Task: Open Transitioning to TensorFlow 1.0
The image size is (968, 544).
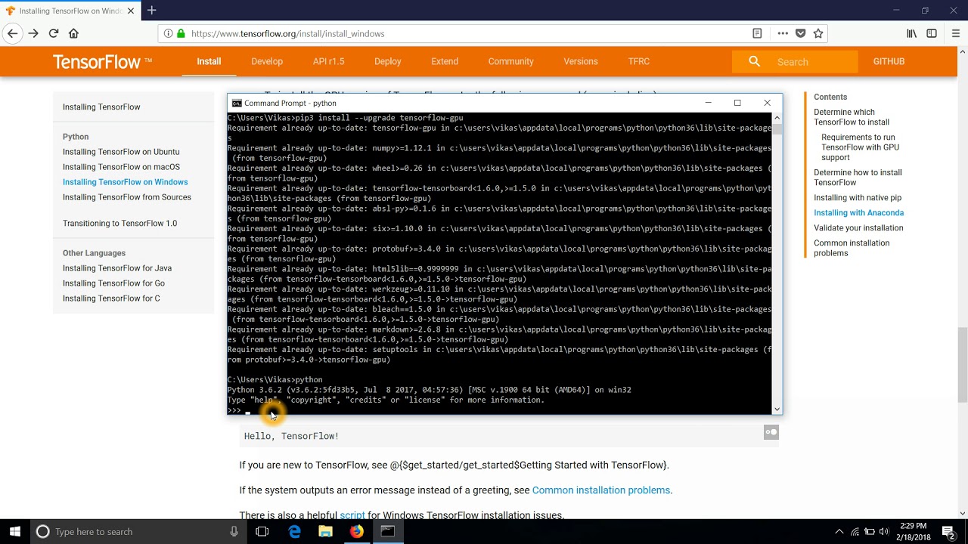Action: pyautogui.click(x=119, y=224)
